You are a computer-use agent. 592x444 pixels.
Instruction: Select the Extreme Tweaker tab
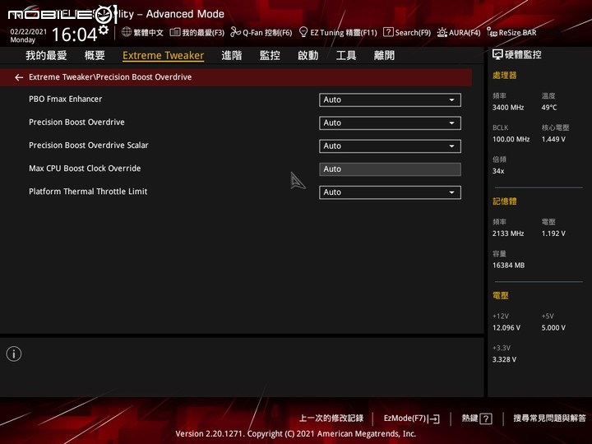point(163,56)
